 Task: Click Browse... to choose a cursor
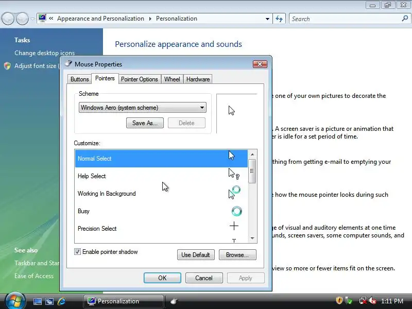237,255
